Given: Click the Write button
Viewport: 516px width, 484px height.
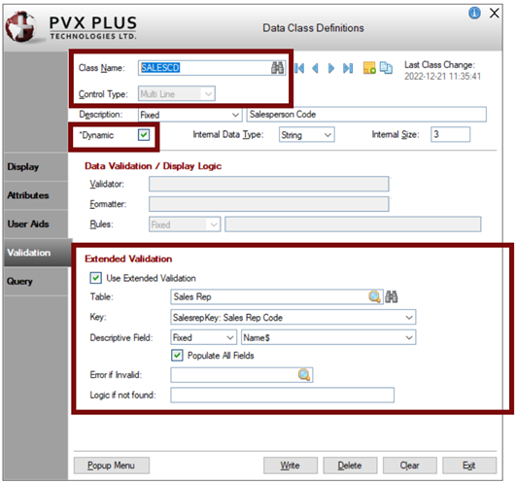Looking at the screenshot, I should pos(291,466).
